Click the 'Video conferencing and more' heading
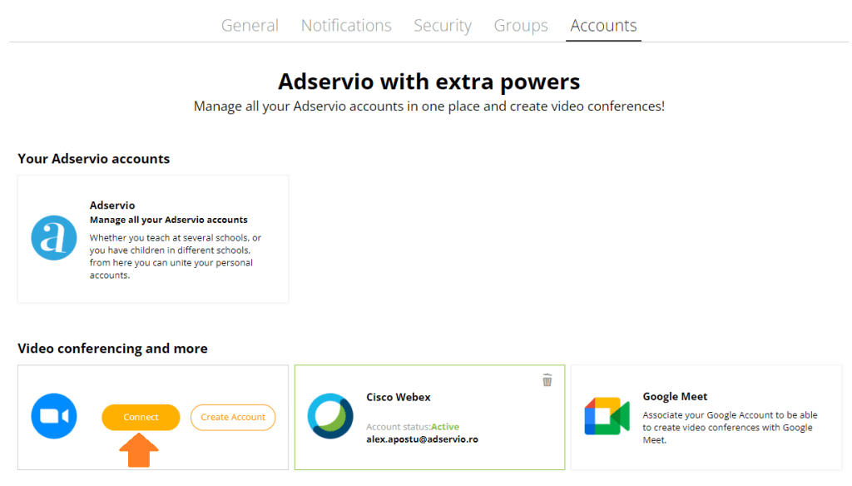The width and height of the screenshot is (852, 486). click(112, 349)
